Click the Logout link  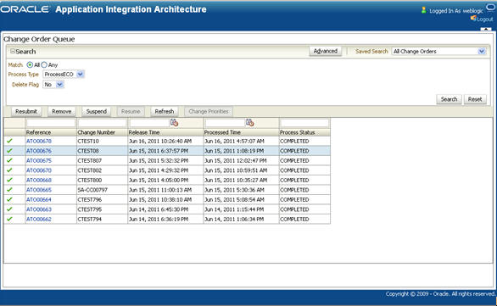[x=485, y=19]
